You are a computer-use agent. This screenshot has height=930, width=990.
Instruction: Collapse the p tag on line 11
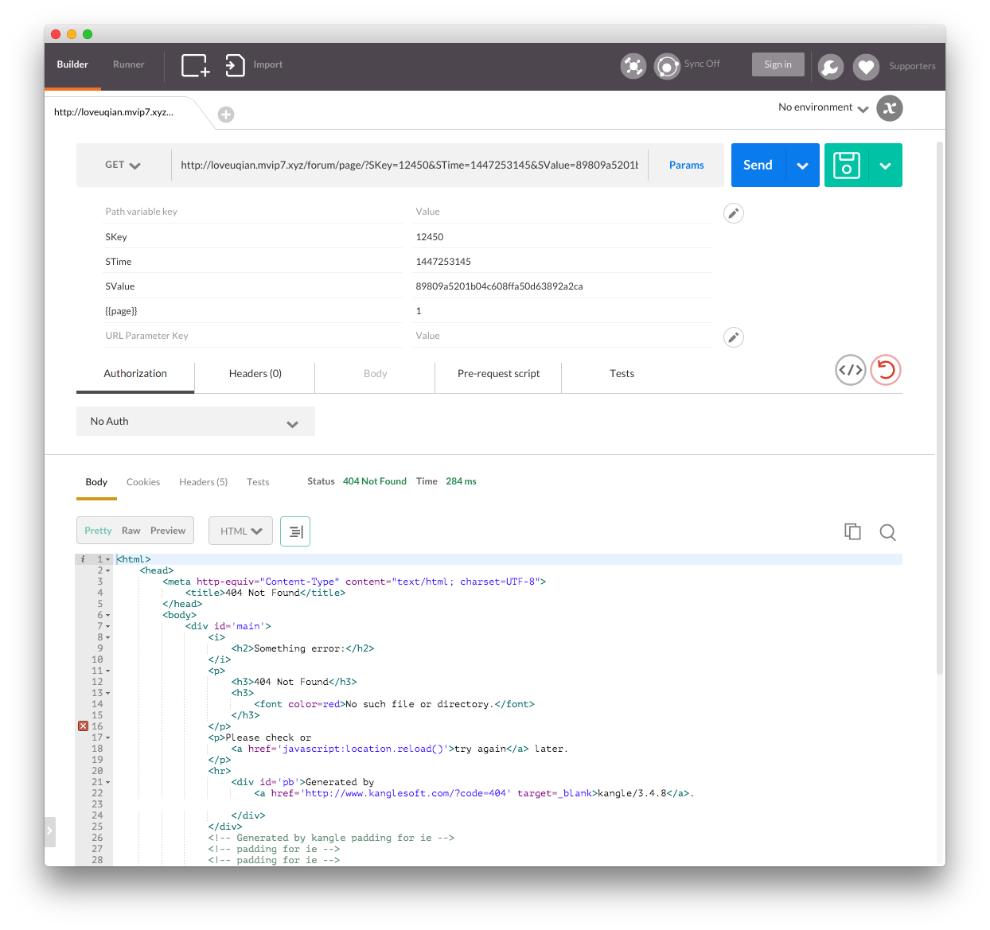coord(108,671)
